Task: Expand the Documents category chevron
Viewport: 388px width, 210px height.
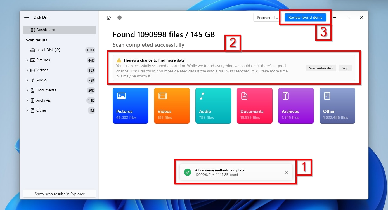Action: pyautogui.click(x=27, y=90)
